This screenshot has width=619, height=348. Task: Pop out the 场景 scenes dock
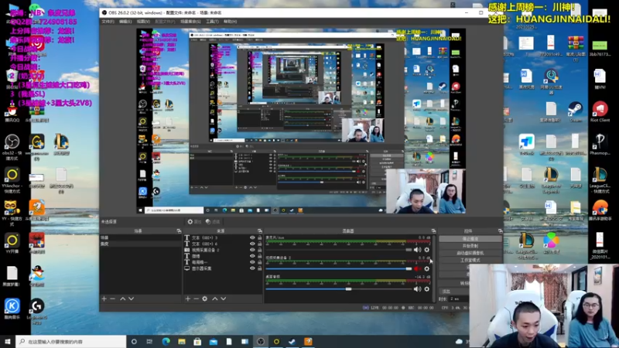coord(179,230)
